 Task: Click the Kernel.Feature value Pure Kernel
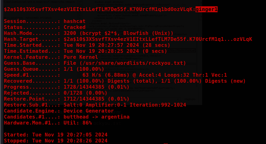point(81,57)
